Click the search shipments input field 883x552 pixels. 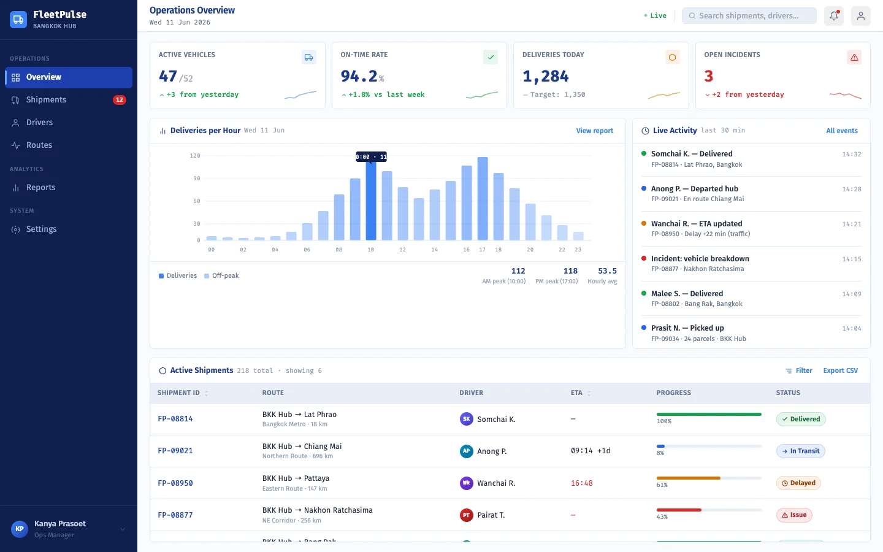(749, 16)
